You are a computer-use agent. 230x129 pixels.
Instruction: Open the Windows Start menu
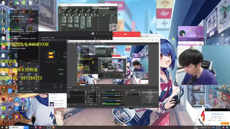2,128
